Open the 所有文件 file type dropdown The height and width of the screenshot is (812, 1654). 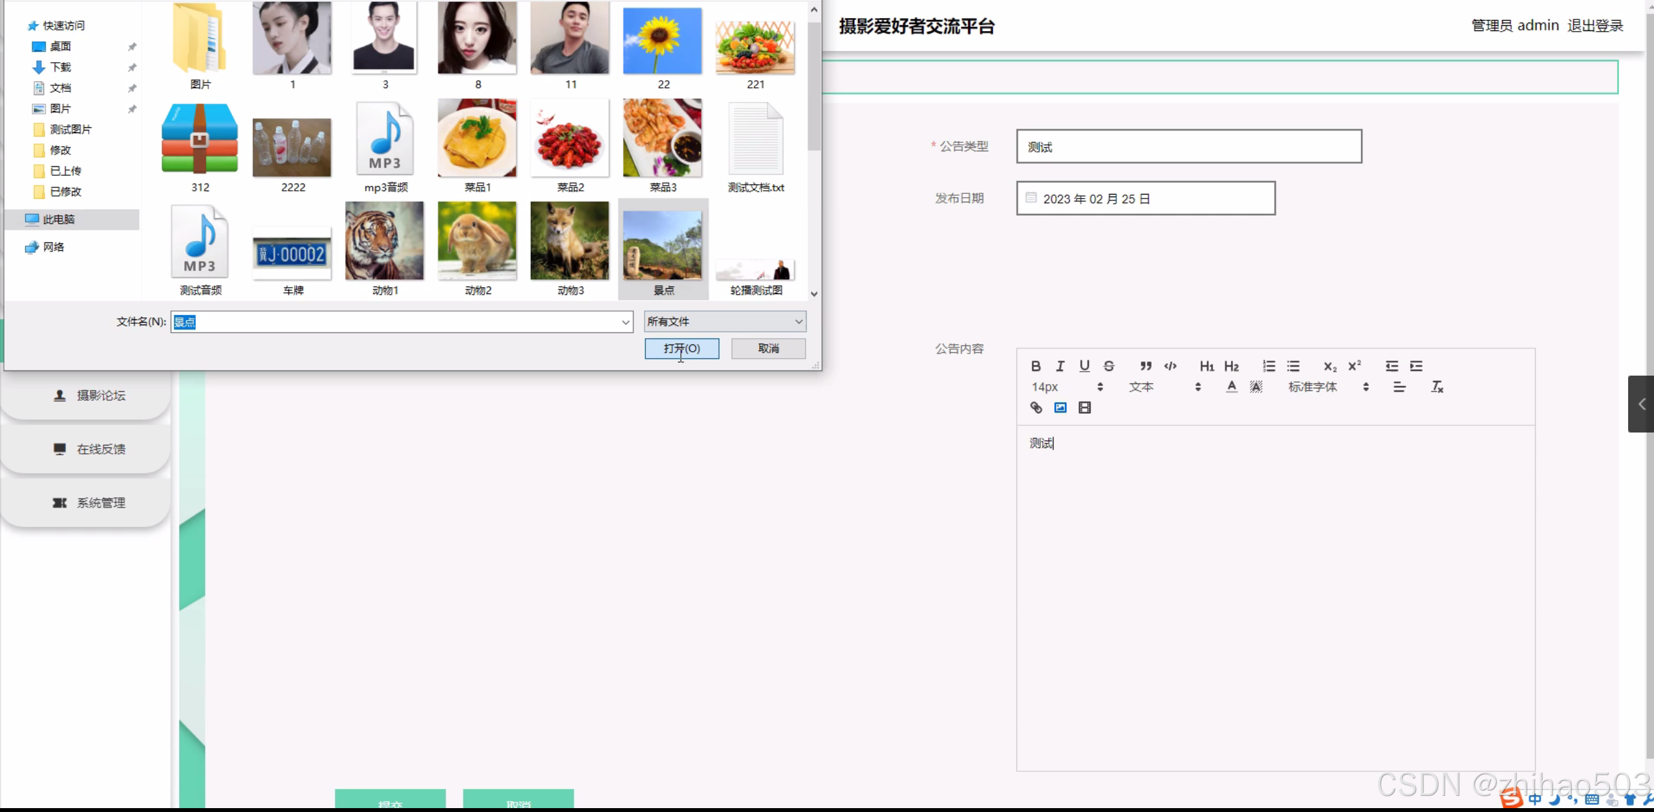[x=725, y=321]
